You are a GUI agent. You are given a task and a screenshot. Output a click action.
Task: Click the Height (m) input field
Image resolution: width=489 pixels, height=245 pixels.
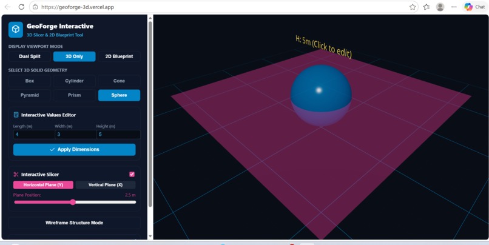click(x=118, y=135)
